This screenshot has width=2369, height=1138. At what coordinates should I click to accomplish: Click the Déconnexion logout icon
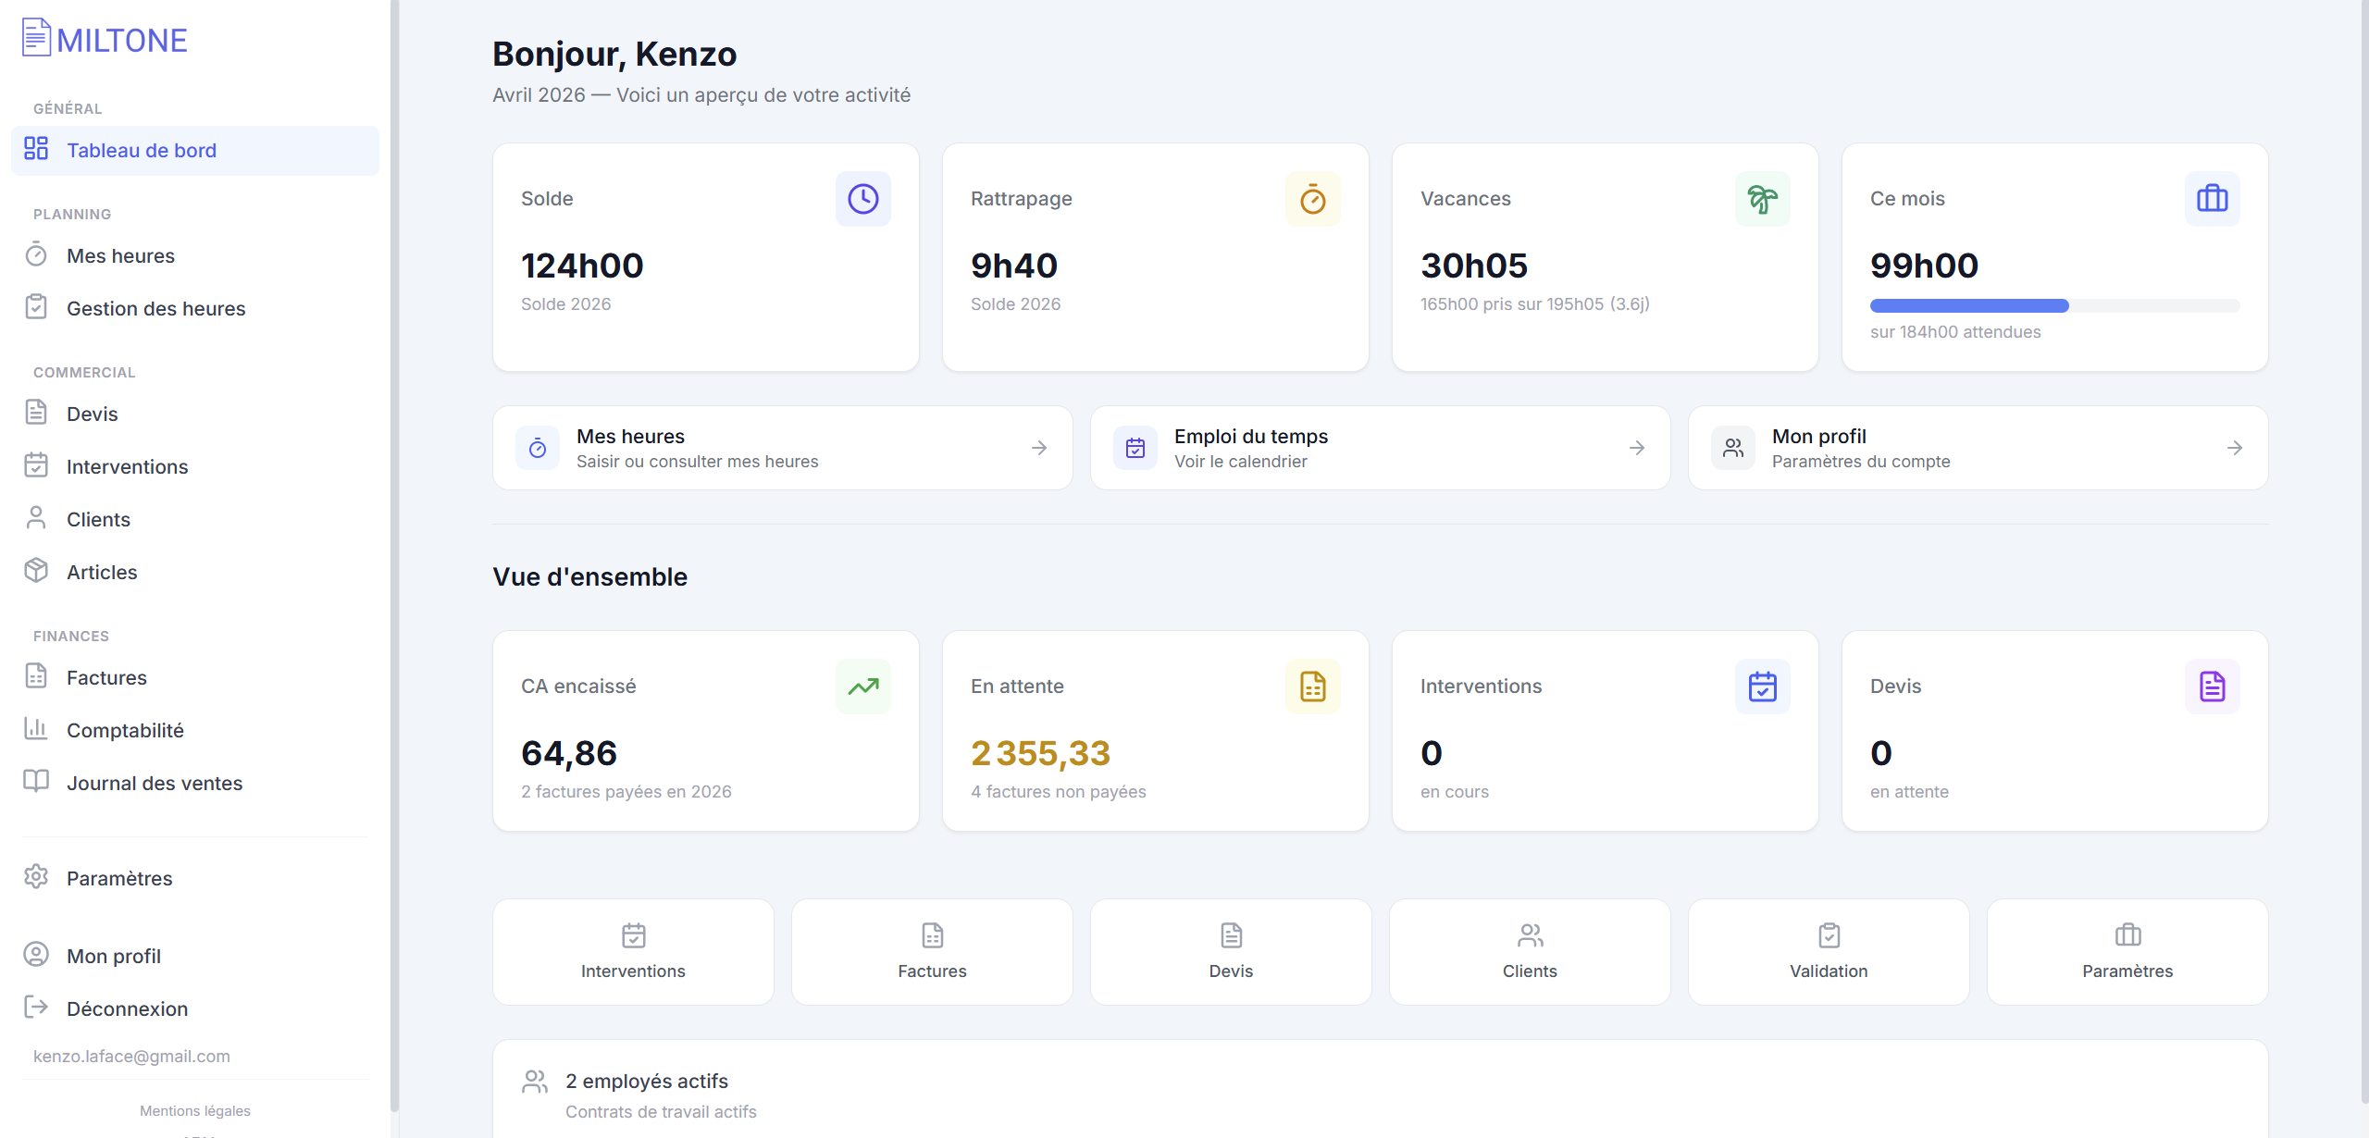click(36, 1008)
